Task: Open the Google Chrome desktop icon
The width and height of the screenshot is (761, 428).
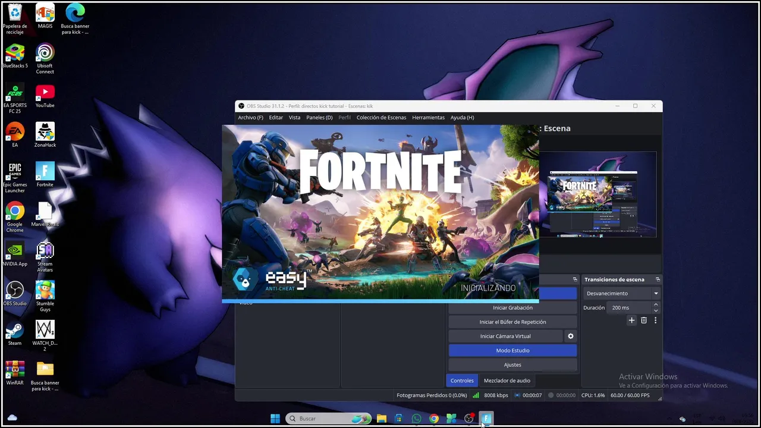Action: (15, 218)
